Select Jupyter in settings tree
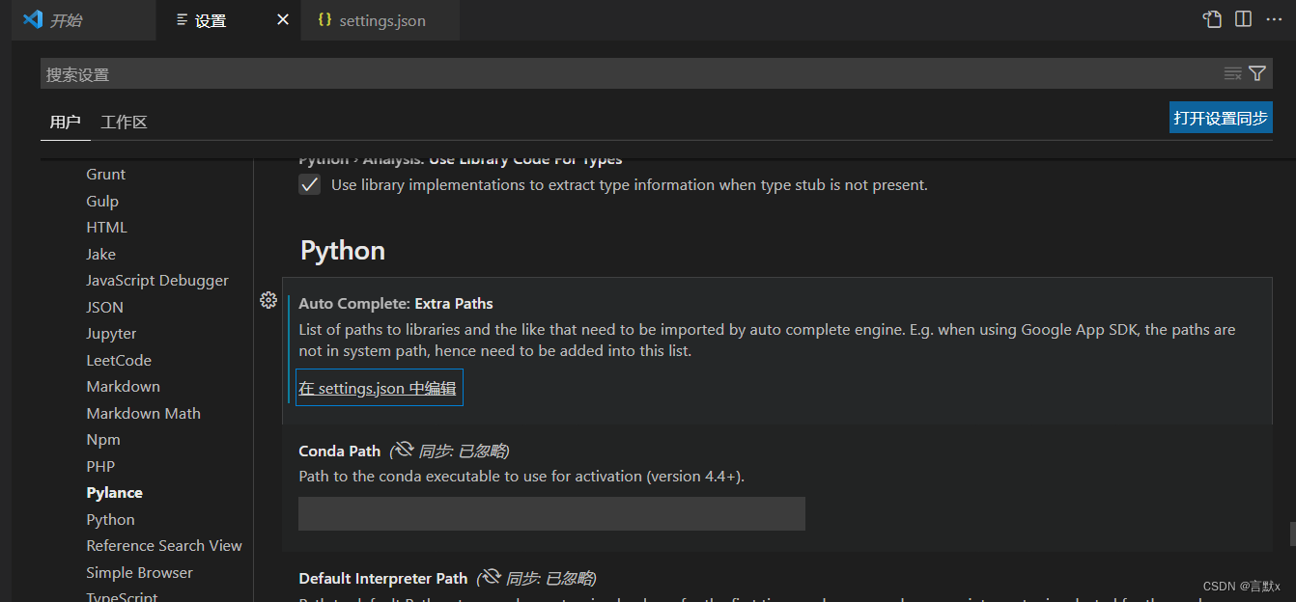Image resolution: width=1296 pixels, height=602 pixels. (x=111, y=334)
